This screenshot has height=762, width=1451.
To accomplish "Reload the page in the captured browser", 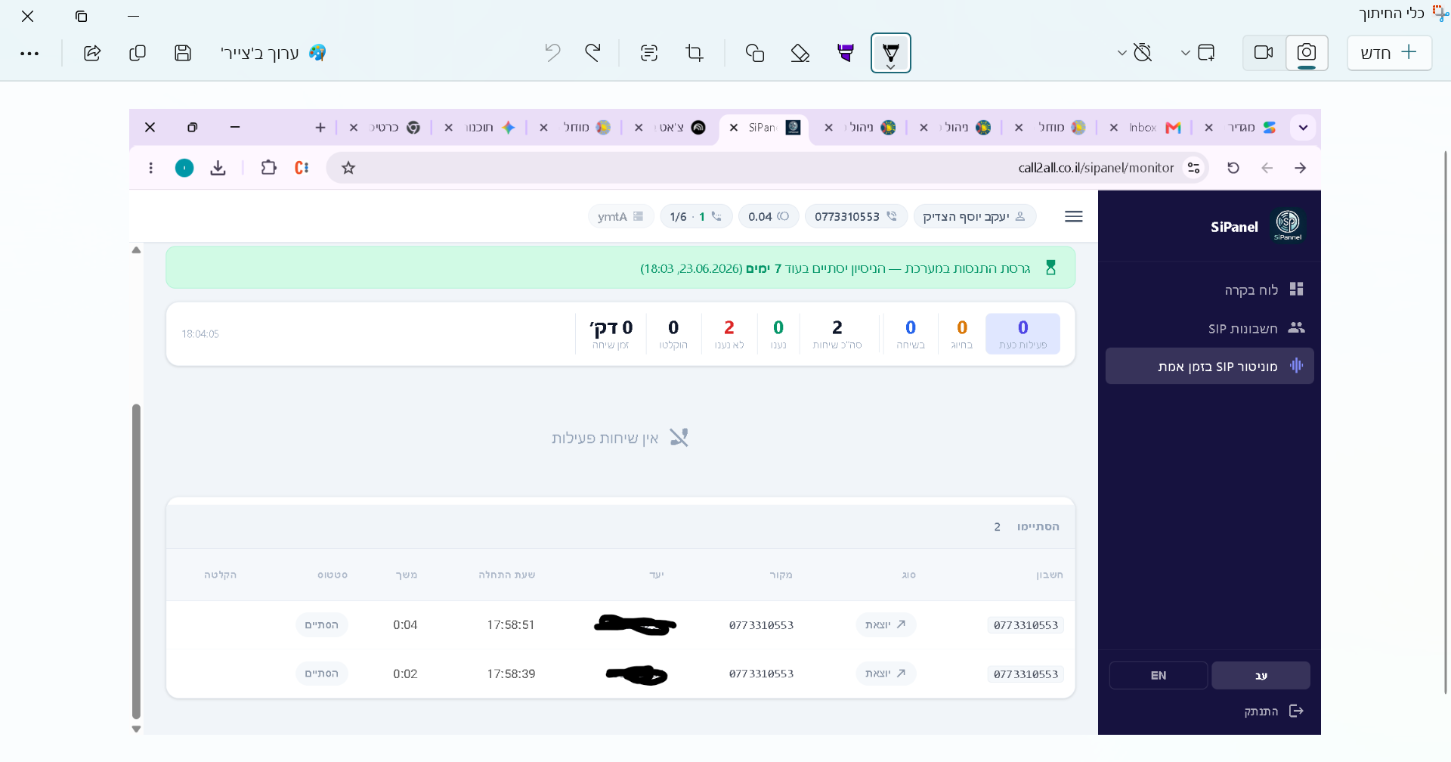I will point(1233,168).
